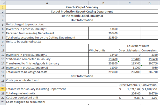
Task: Select row 10 header
Action: pyautogui.click(x=3, y=46)
